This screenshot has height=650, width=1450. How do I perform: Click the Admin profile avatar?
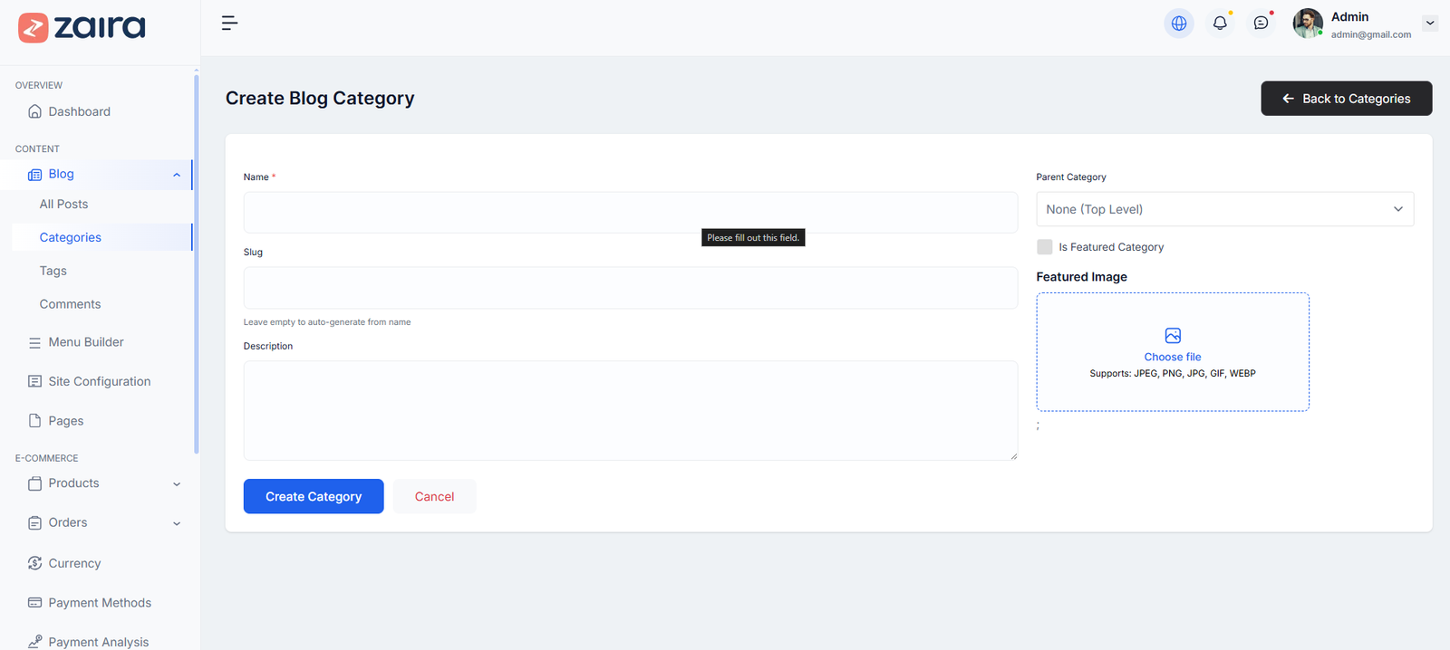pyautogui.click(x=1307, y=24)
